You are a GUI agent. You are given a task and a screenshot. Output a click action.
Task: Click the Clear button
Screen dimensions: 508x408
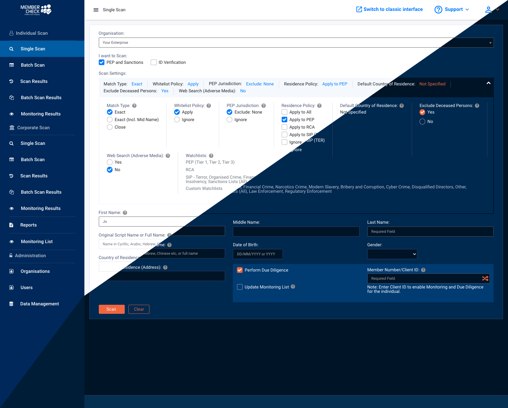coord(139,309)
